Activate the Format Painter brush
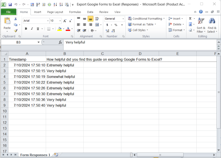This screenshot has height=158, width=221. [x=16, y=31]
